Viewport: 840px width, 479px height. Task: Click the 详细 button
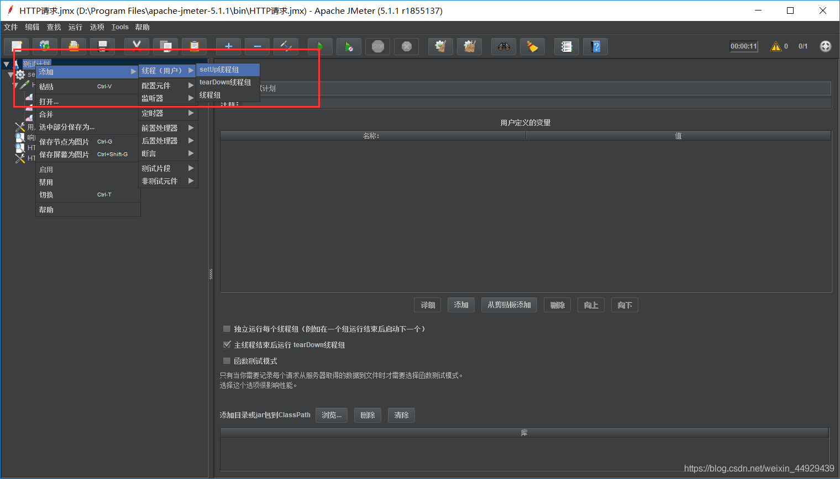point(428,305)
